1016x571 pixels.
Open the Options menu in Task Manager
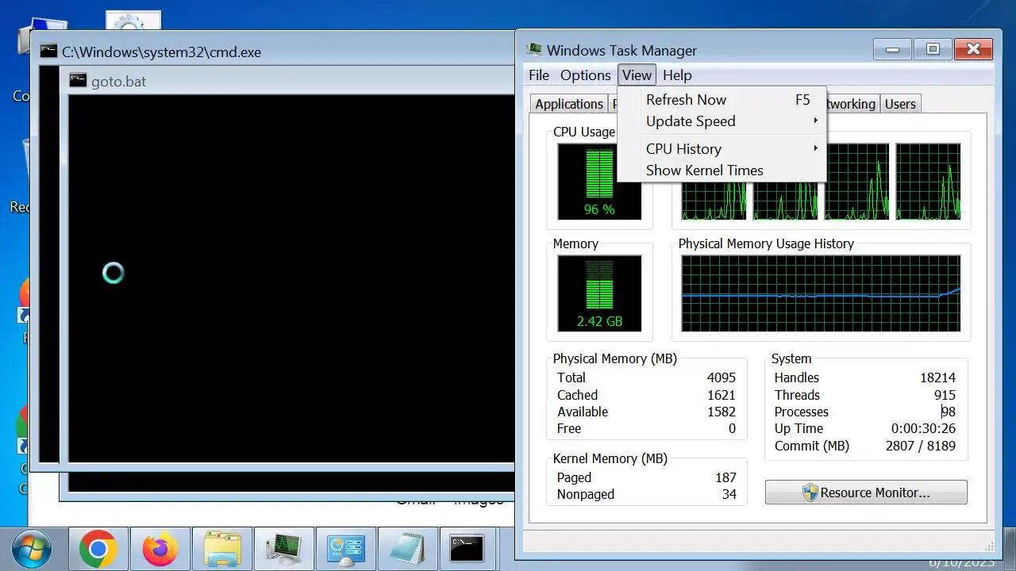point(586,75)
